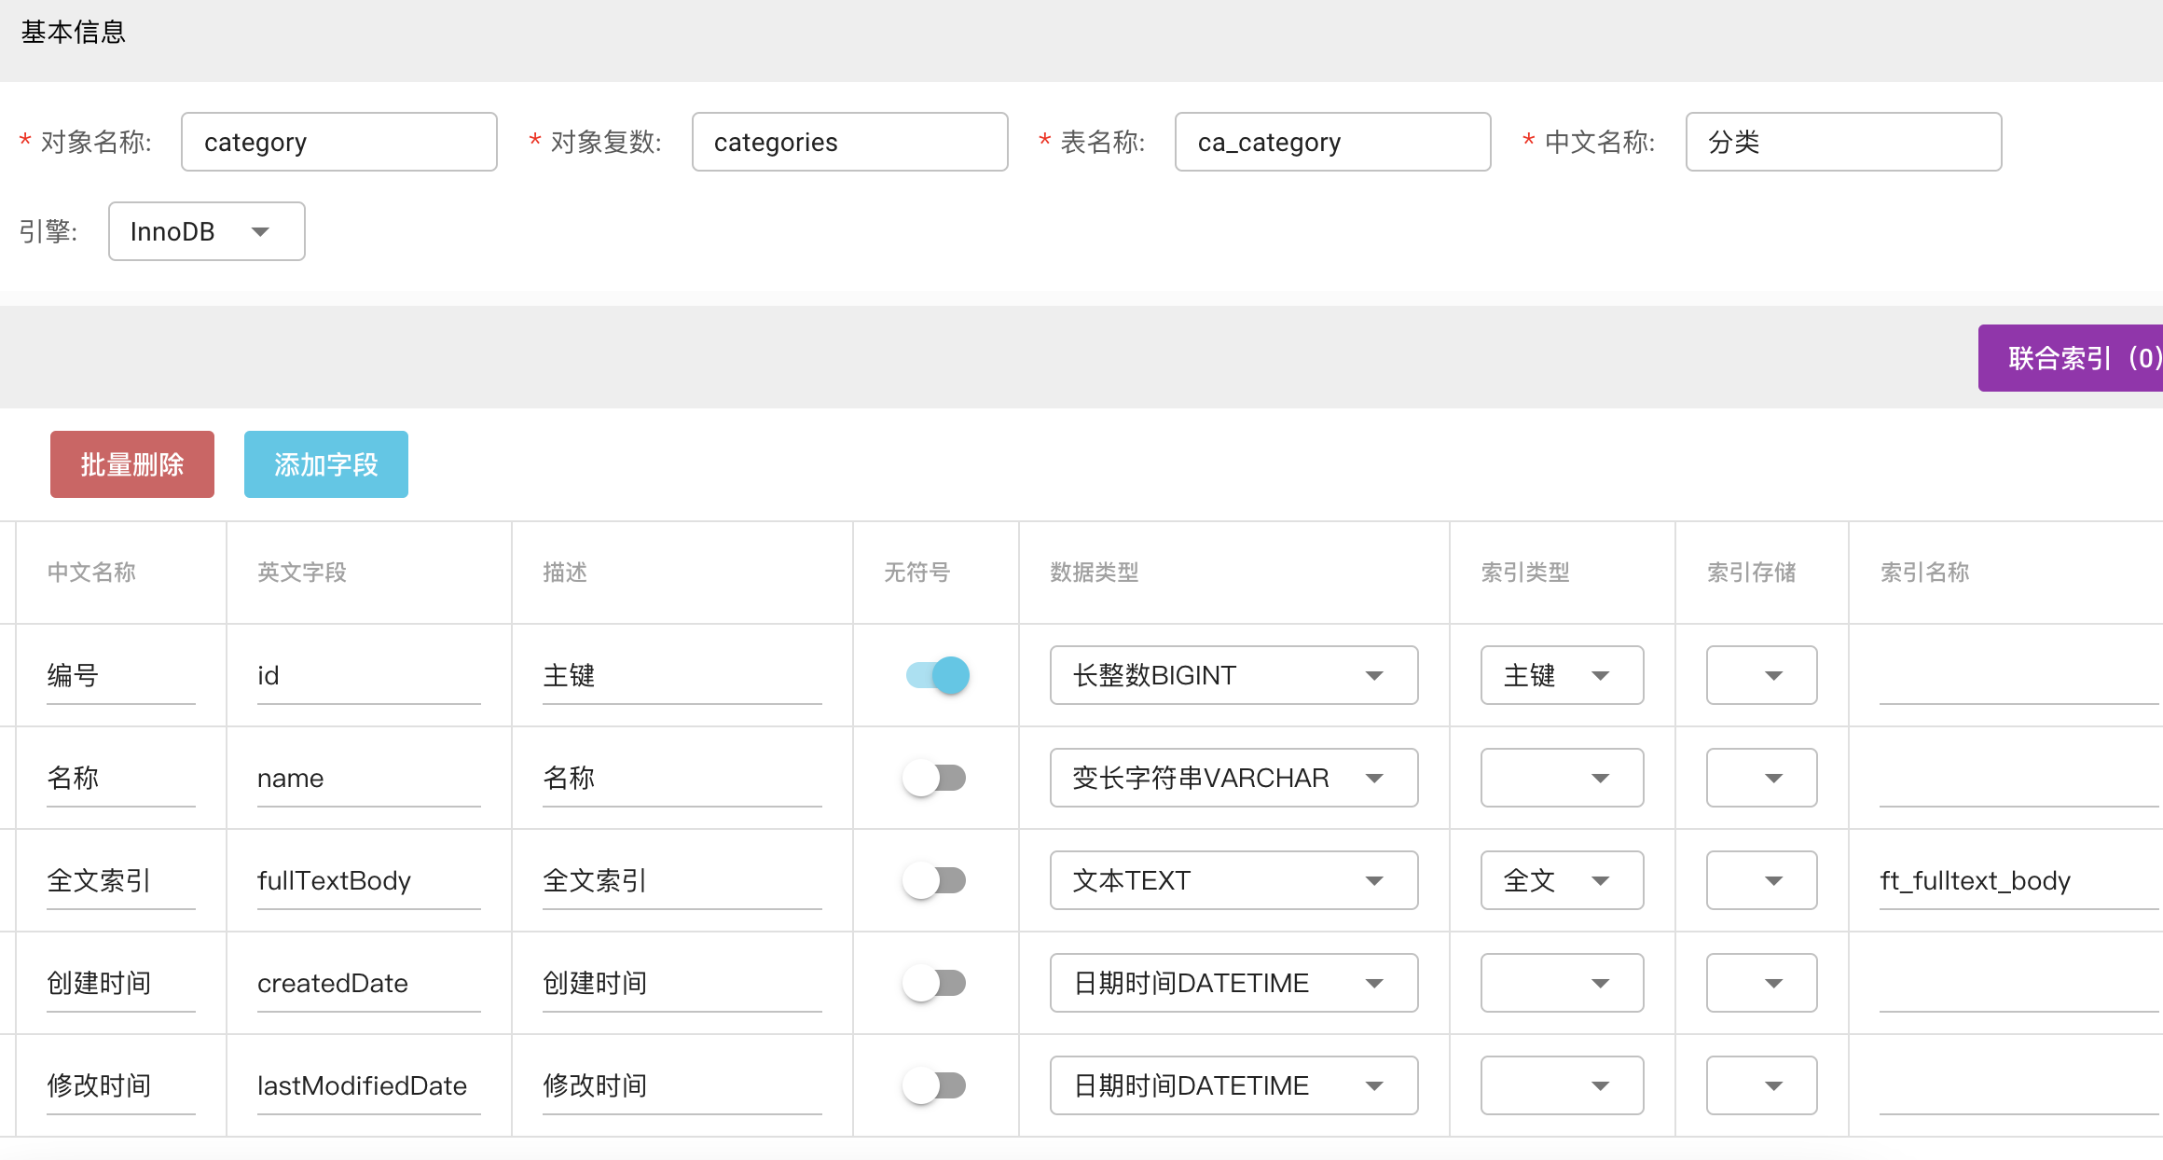Edit the 表名称 field ca_category
The height and width of the screenshot is (1160, 2163).
(x=1331, y=142)
